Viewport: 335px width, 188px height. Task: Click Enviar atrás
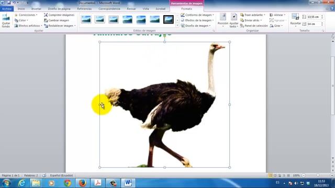click(x=251, y=20)
